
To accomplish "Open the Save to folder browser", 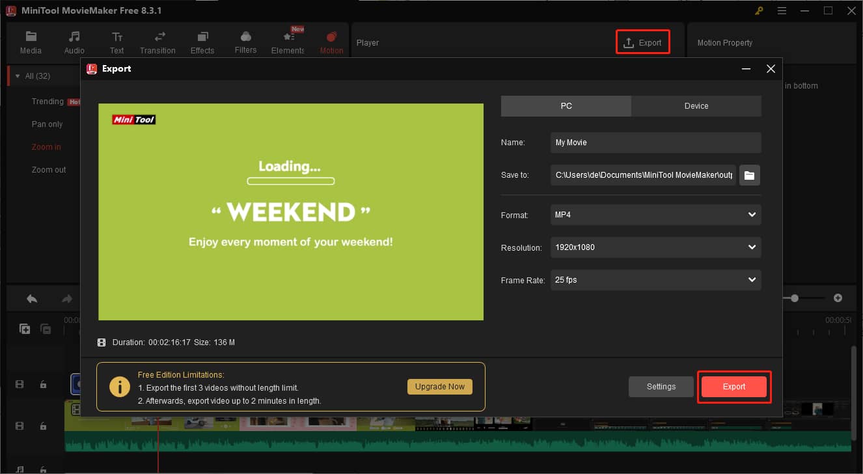I will (x=749, y=174).
